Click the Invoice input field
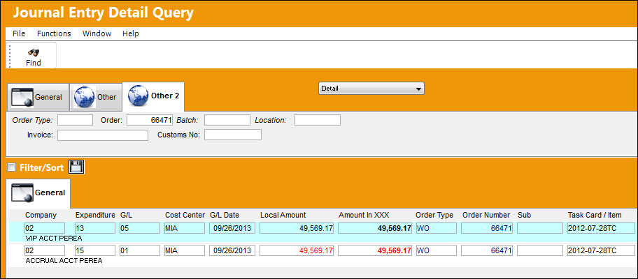 coord(103,135)
